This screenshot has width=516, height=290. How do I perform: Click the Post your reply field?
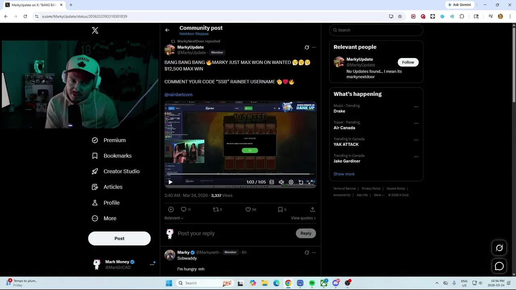(235, 233)
